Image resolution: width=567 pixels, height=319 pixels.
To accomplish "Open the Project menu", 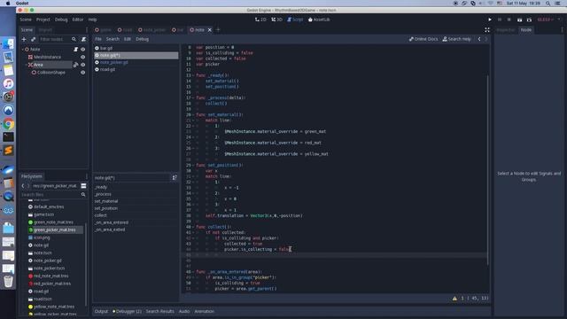I will point(43,19).
